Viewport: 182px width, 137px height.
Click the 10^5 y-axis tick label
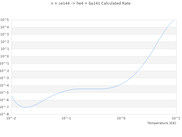5,20
